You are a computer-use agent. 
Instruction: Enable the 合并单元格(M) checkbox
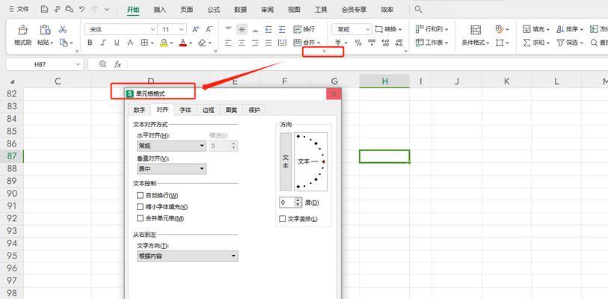point(141,218)
